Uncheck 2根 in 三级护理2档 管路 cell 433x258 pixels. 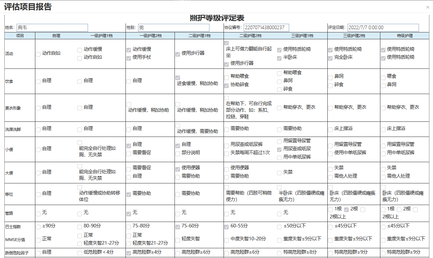coord(346,210)
